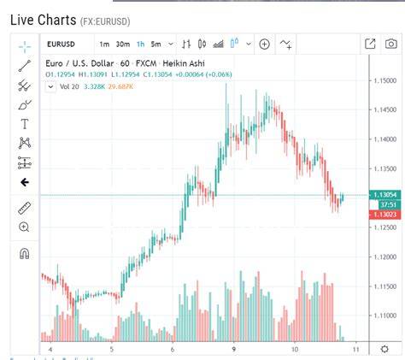Toggle the magnet snap mode
This screenshot has height=360, width=405.
(25, 253)
